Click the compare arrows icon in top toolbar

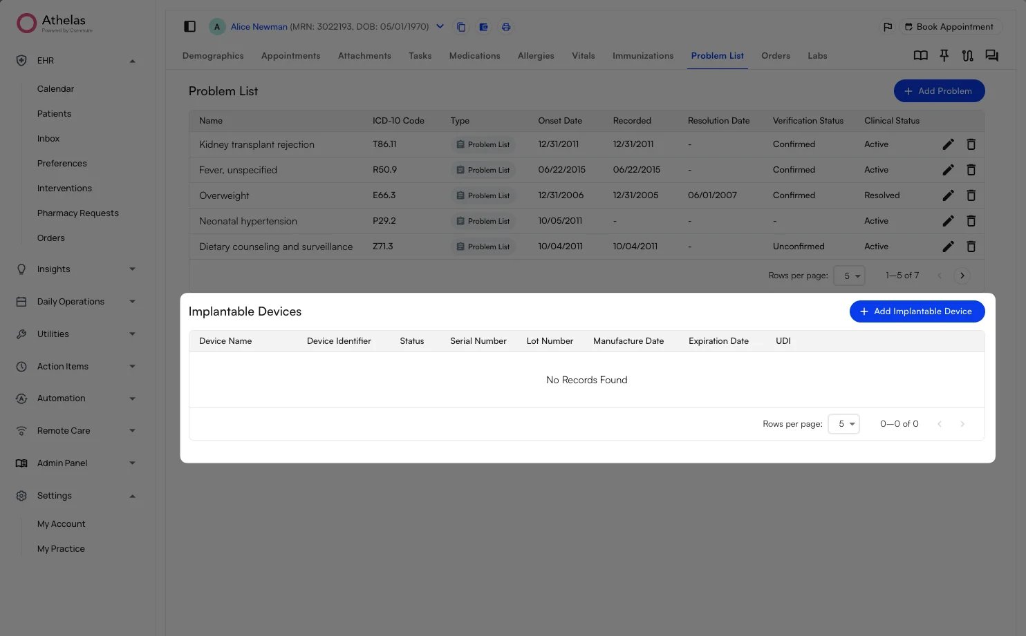[x=967, y=55]
